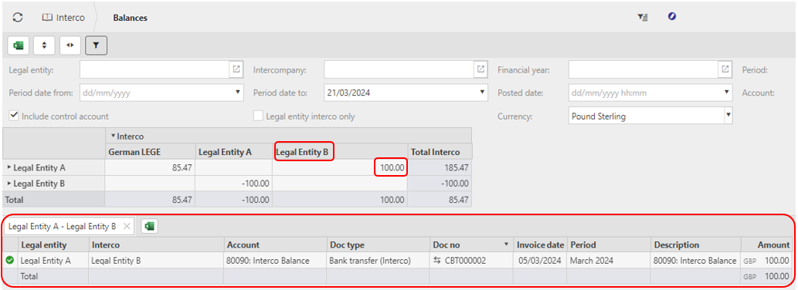The height and width of the screenshot is (290, 798).
Task: Check Legal entity interco only checkbox
Action: (258, 116)
